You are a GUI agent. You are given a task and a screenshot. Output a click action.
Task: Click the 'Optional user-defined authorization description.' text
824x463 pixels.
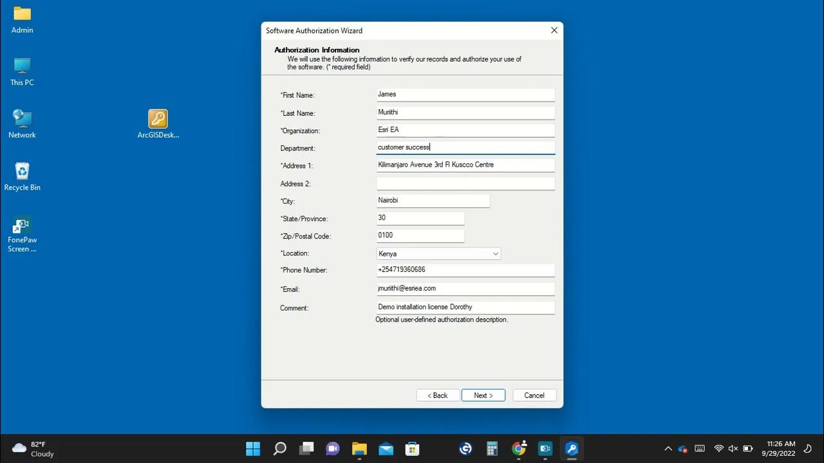click(x=442, y=320)
